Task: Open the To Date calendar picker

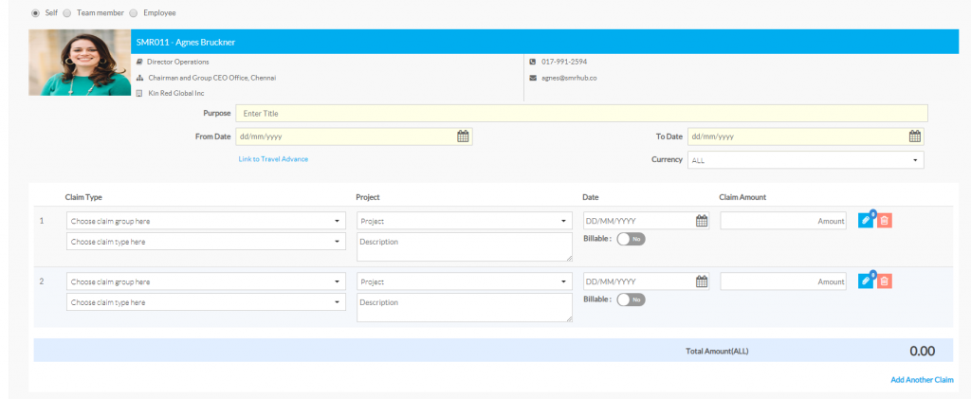Action: coord(915,136)
